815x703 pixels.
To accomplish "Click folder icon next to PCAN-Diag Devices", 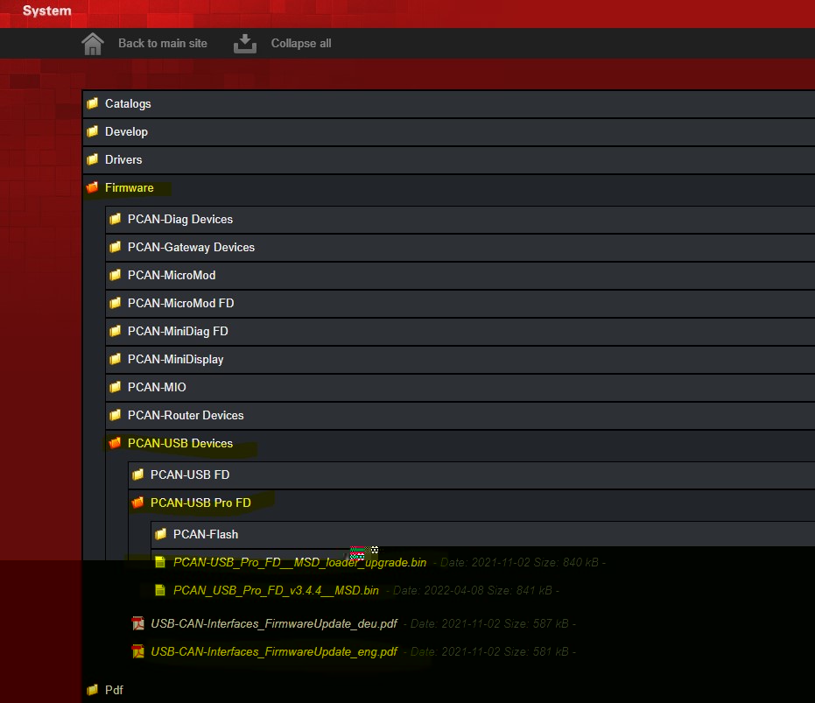I will tap(116, 219).
